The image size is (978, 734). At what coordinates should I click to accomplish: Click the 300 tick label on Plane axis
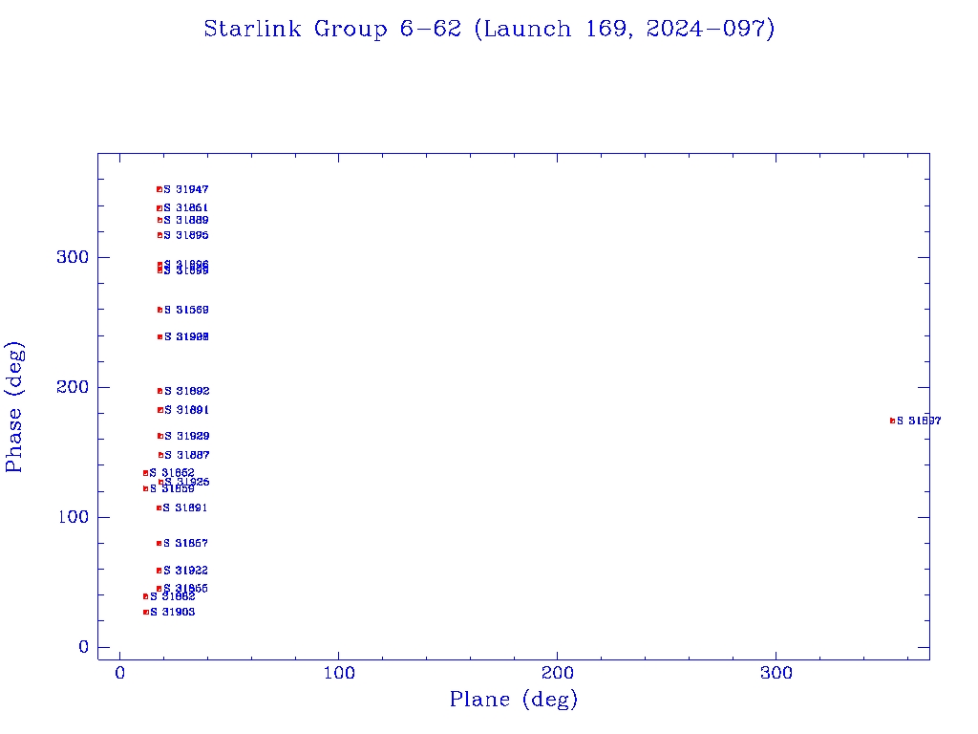tap(776, 674)
